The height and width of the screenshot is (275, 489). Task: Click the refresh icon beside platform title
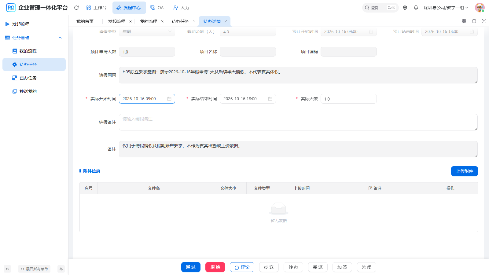tap(76, 8)
